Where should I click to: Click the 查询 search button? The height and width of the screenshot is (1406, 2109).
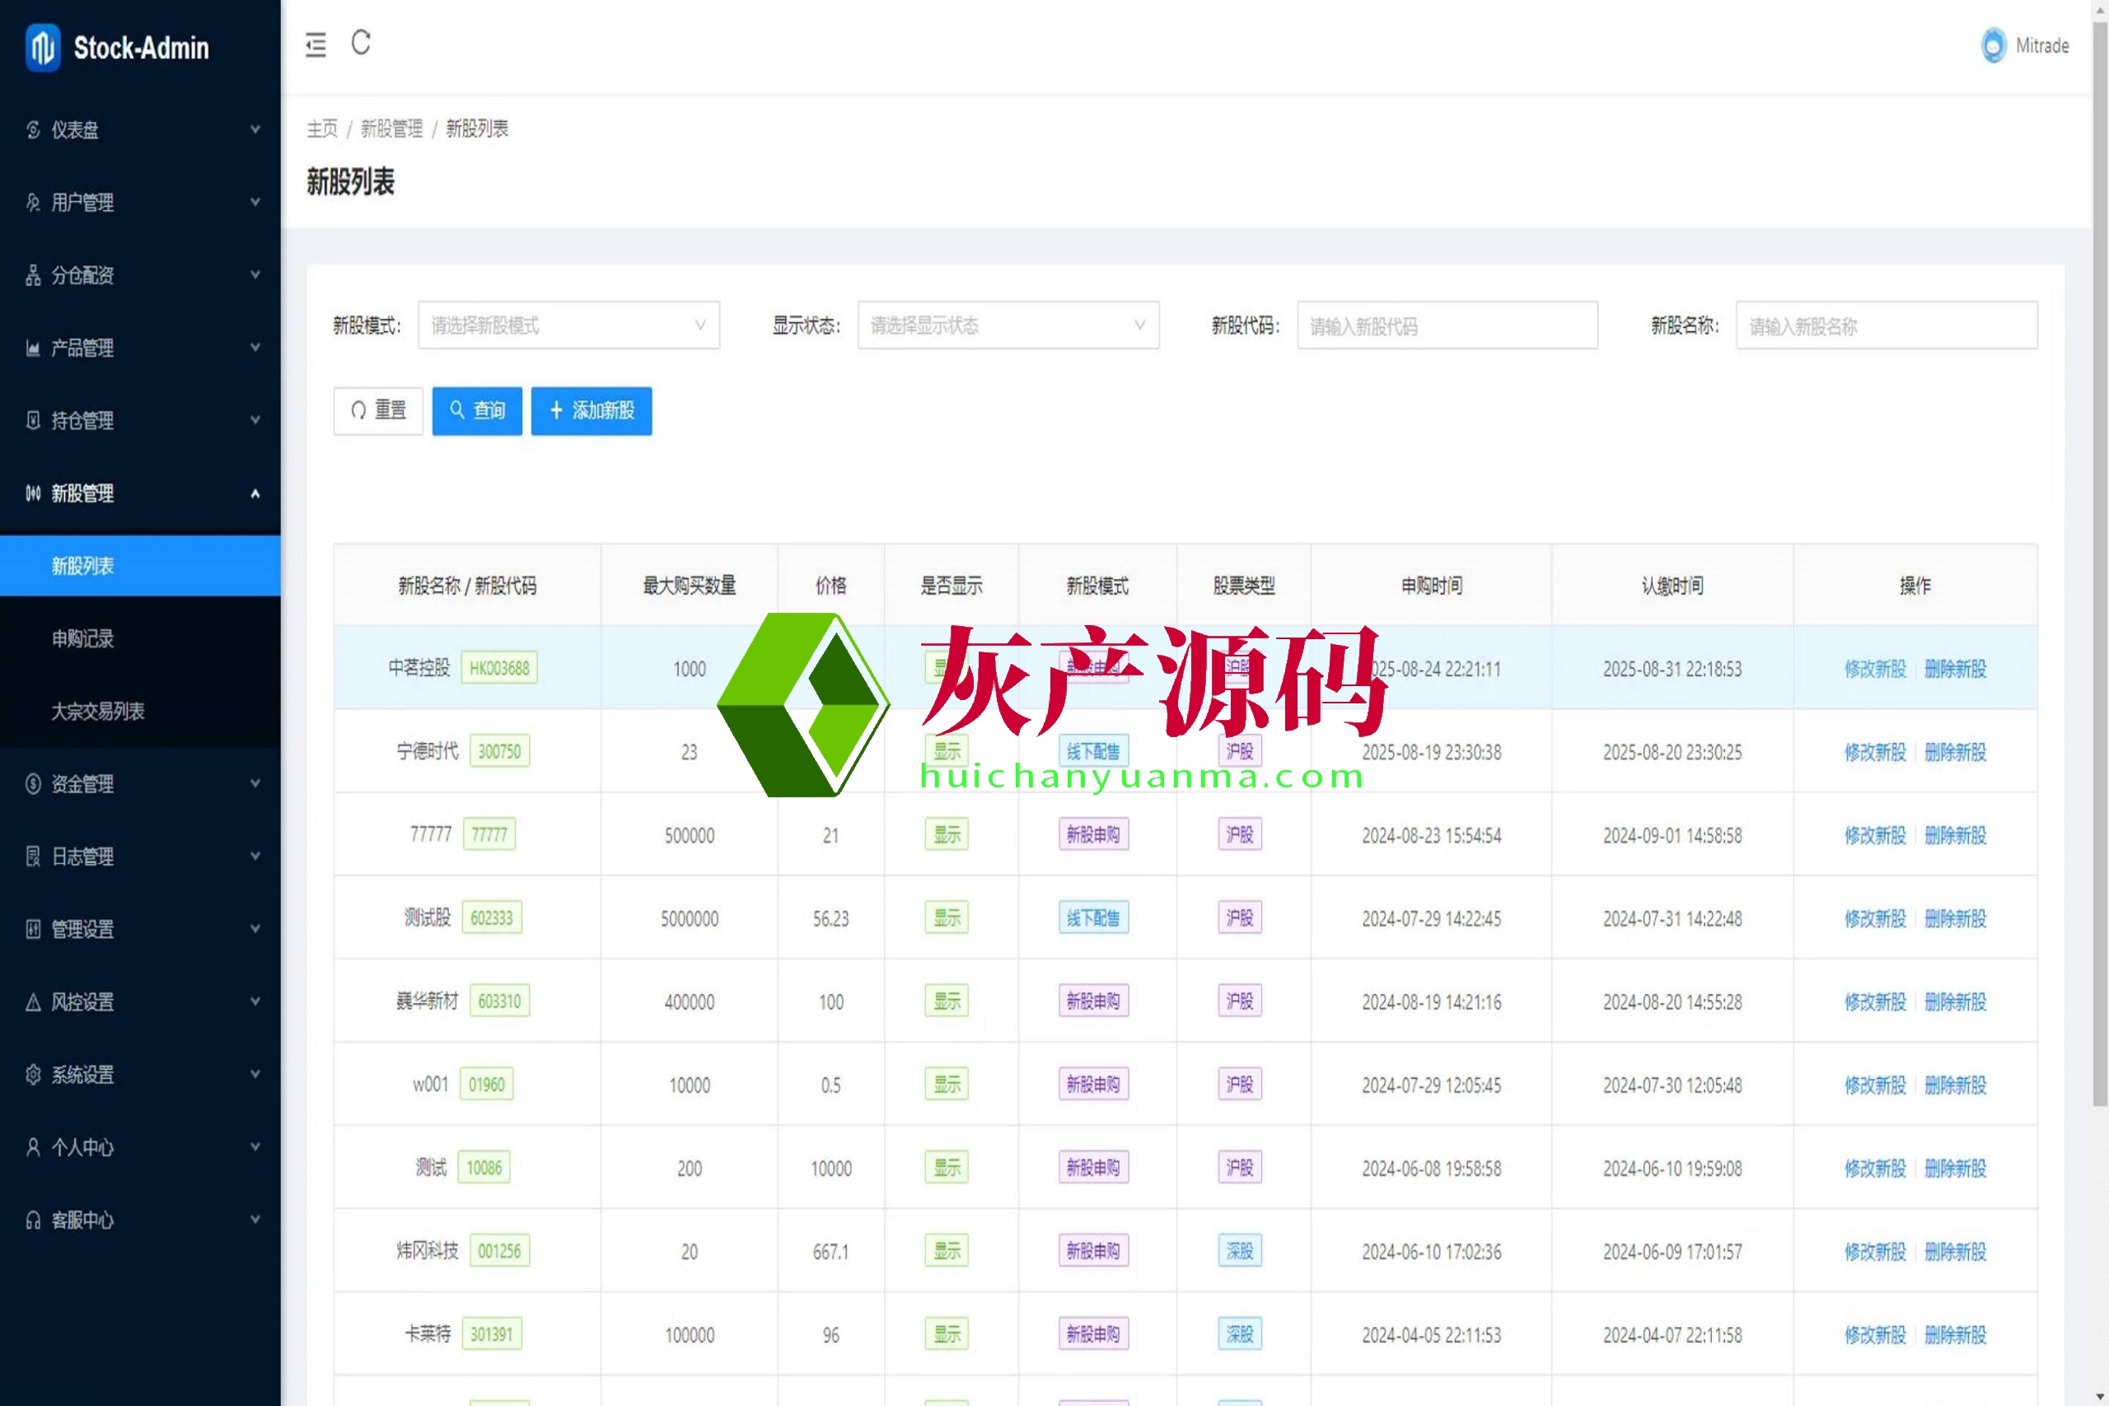click(x=476, y=411)
